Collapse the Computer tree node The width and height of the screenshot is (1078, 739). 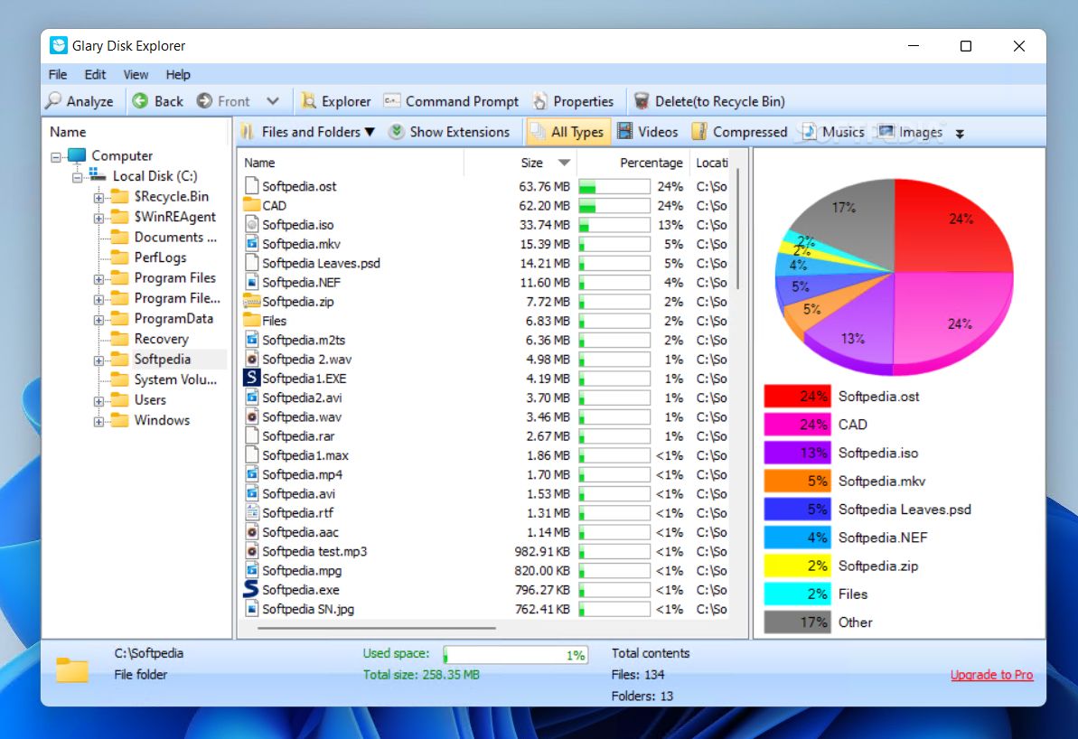point(56,157)
